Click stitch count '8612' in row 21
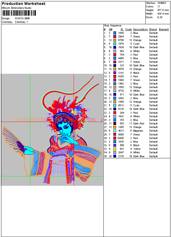The height and width of the screenshot is (237, 171). click(x=121, y=105)
